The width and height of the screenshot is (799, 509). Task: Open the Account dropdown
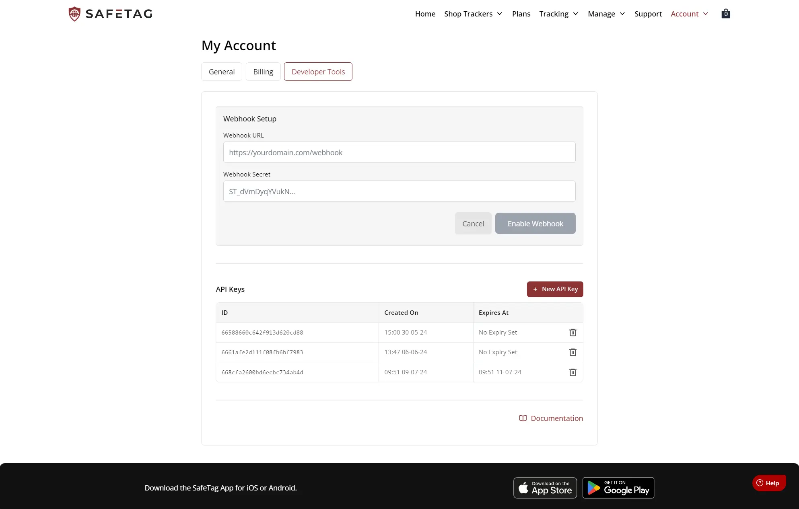click(x=689, y=14)
